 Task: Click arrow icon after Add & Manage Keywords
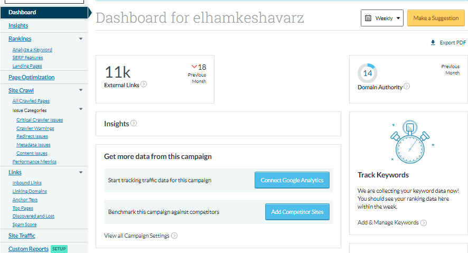tap(424, 223)
